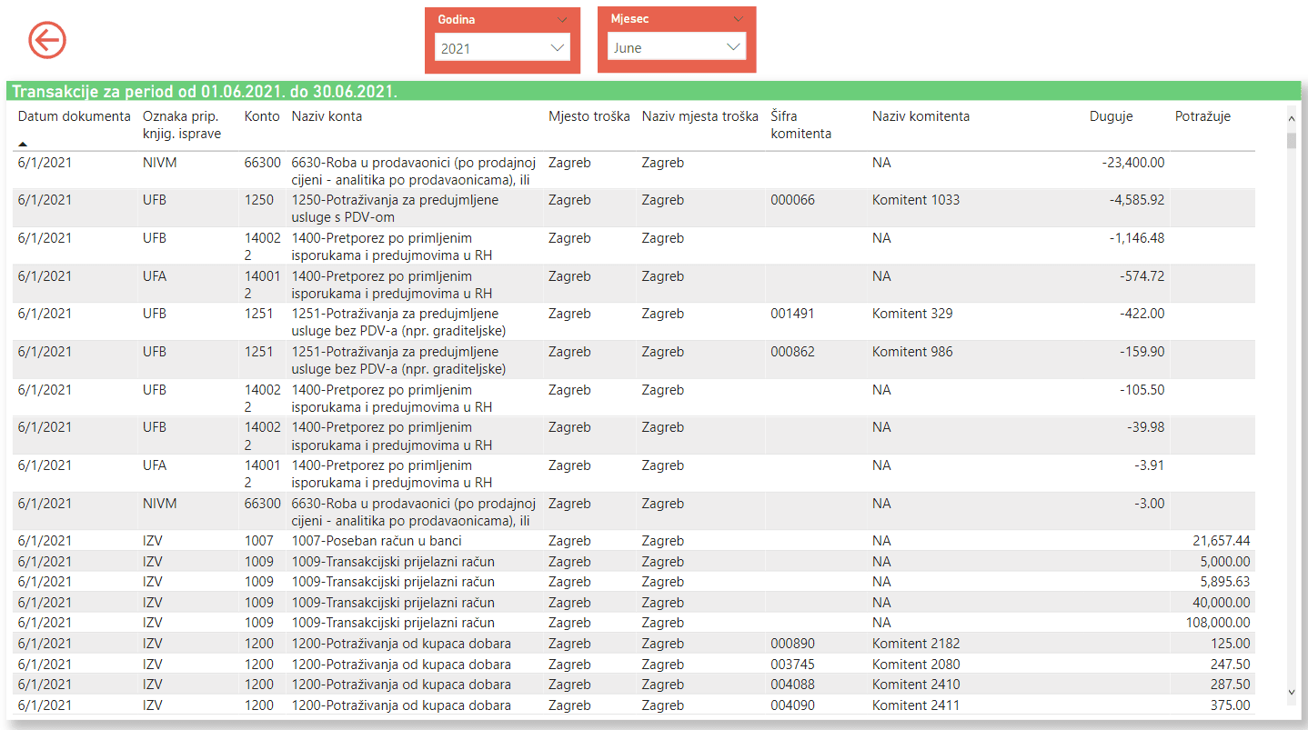Collapse the Mjesec slicer header chevron
The height and width of the screenshot is (730, 1308).
pos(738,19)
